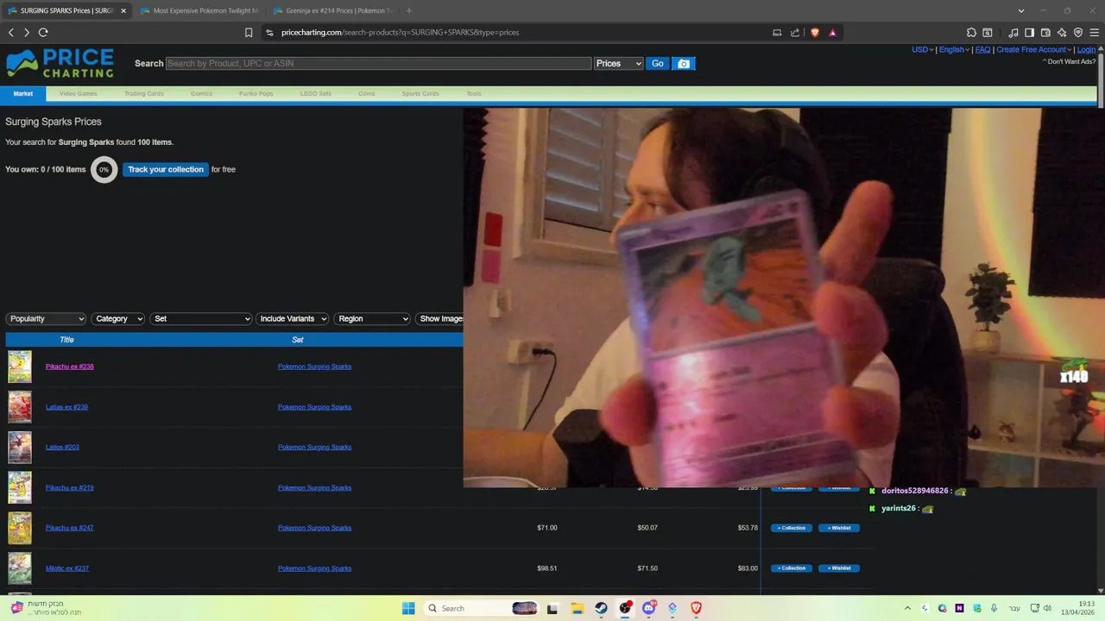Toggle the browser sidebar panel icon
This screenshot has width=1105, height=621.
click(1029, 32)
